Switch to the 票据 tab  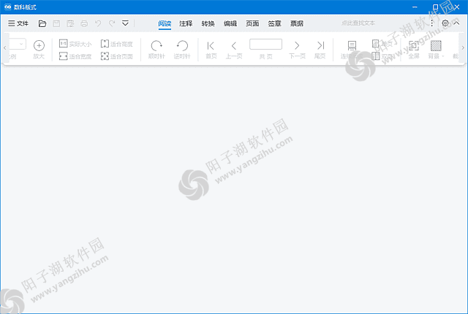[x=297, y=23]
